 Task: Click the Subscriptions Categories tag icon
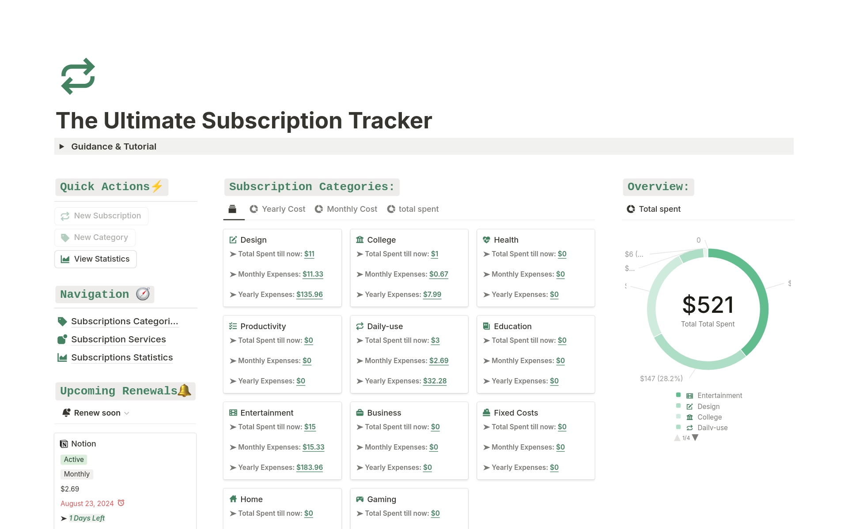[x=62, y=322]
